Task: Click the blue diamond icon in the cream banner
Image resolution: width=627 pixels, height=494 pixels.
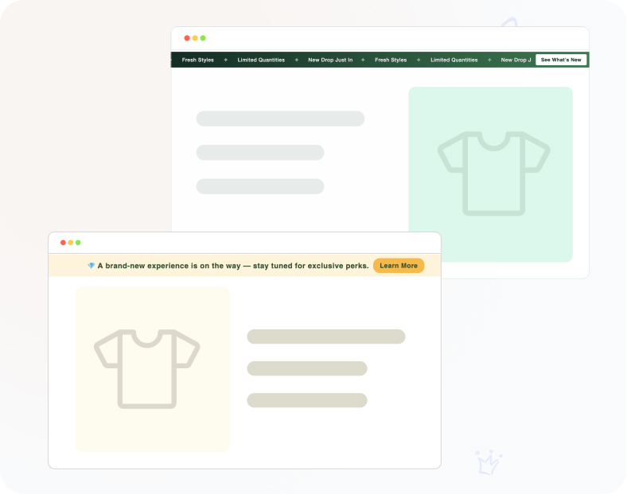Action: pos(92,266)
